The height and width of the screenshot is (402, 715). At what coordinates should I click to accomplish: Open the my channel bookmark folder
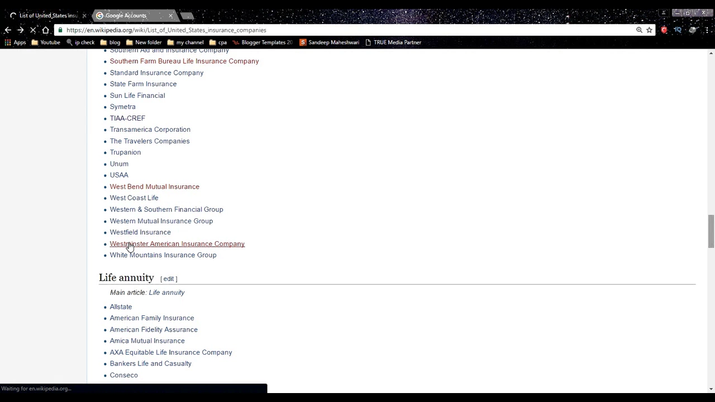click(x=185, y=42)
